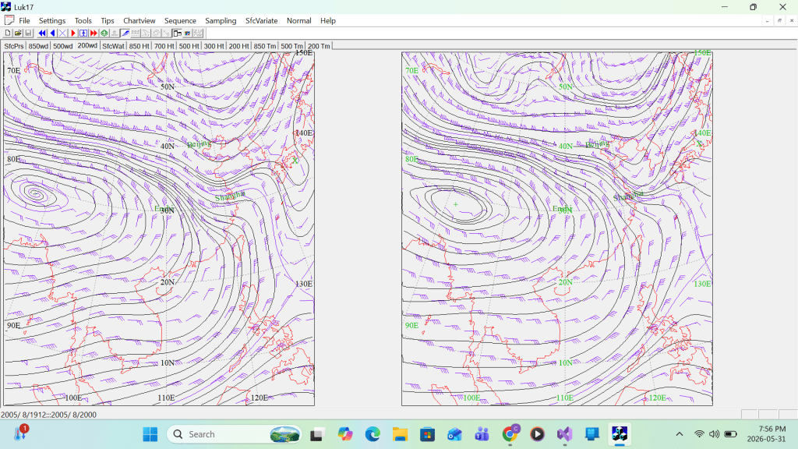Switch to the 200 Tm tab
The width and height of the screenshot is (798, 449).
point(319,46)
